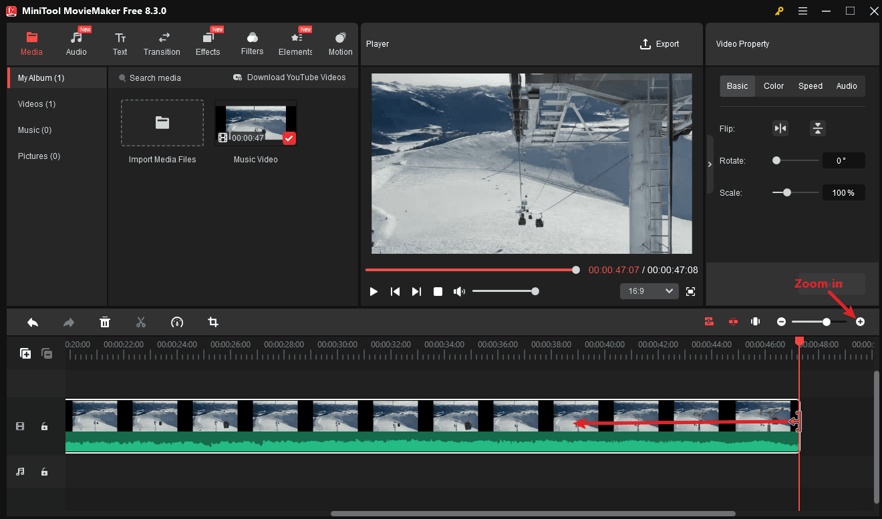Open the Filters tab

click(252, 44)
